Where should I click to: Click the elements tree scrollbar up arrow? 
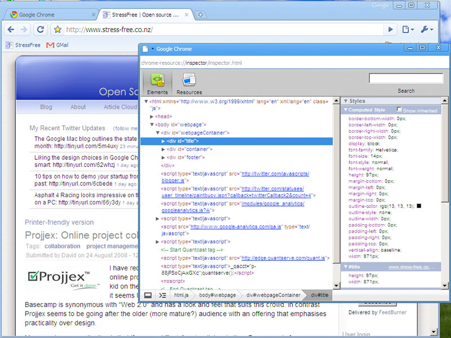336,101
